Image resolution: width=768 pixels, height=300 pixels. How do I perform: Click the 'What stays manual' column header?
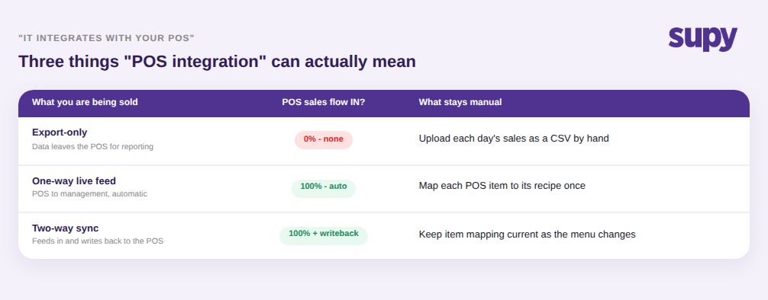460,102
